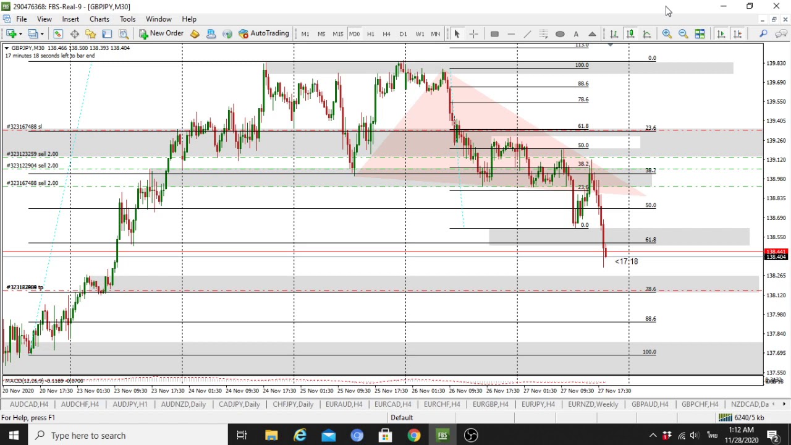Screen dimensions: 791x445
Task: Draw a horizontal line tool
Action: point(511,34)
